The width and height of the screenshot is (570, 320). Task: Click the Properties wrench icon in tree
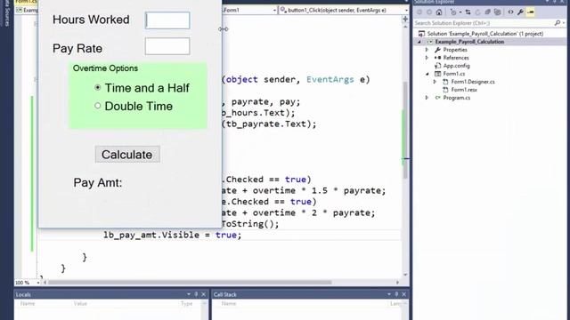click(437, 50)
